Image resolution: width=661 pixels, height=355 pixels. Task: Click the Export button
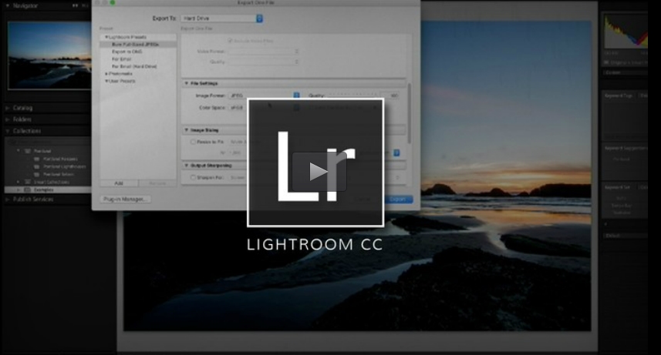pos(398,199)
